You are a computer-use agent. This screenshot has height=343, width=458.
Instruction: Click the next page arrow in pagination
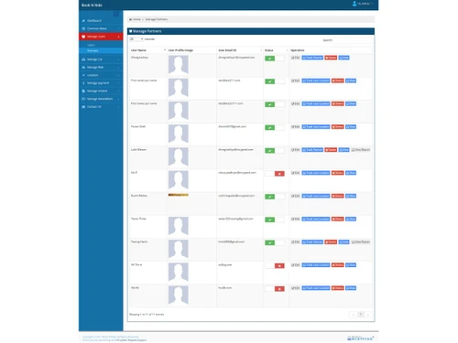tap(368, 315)
